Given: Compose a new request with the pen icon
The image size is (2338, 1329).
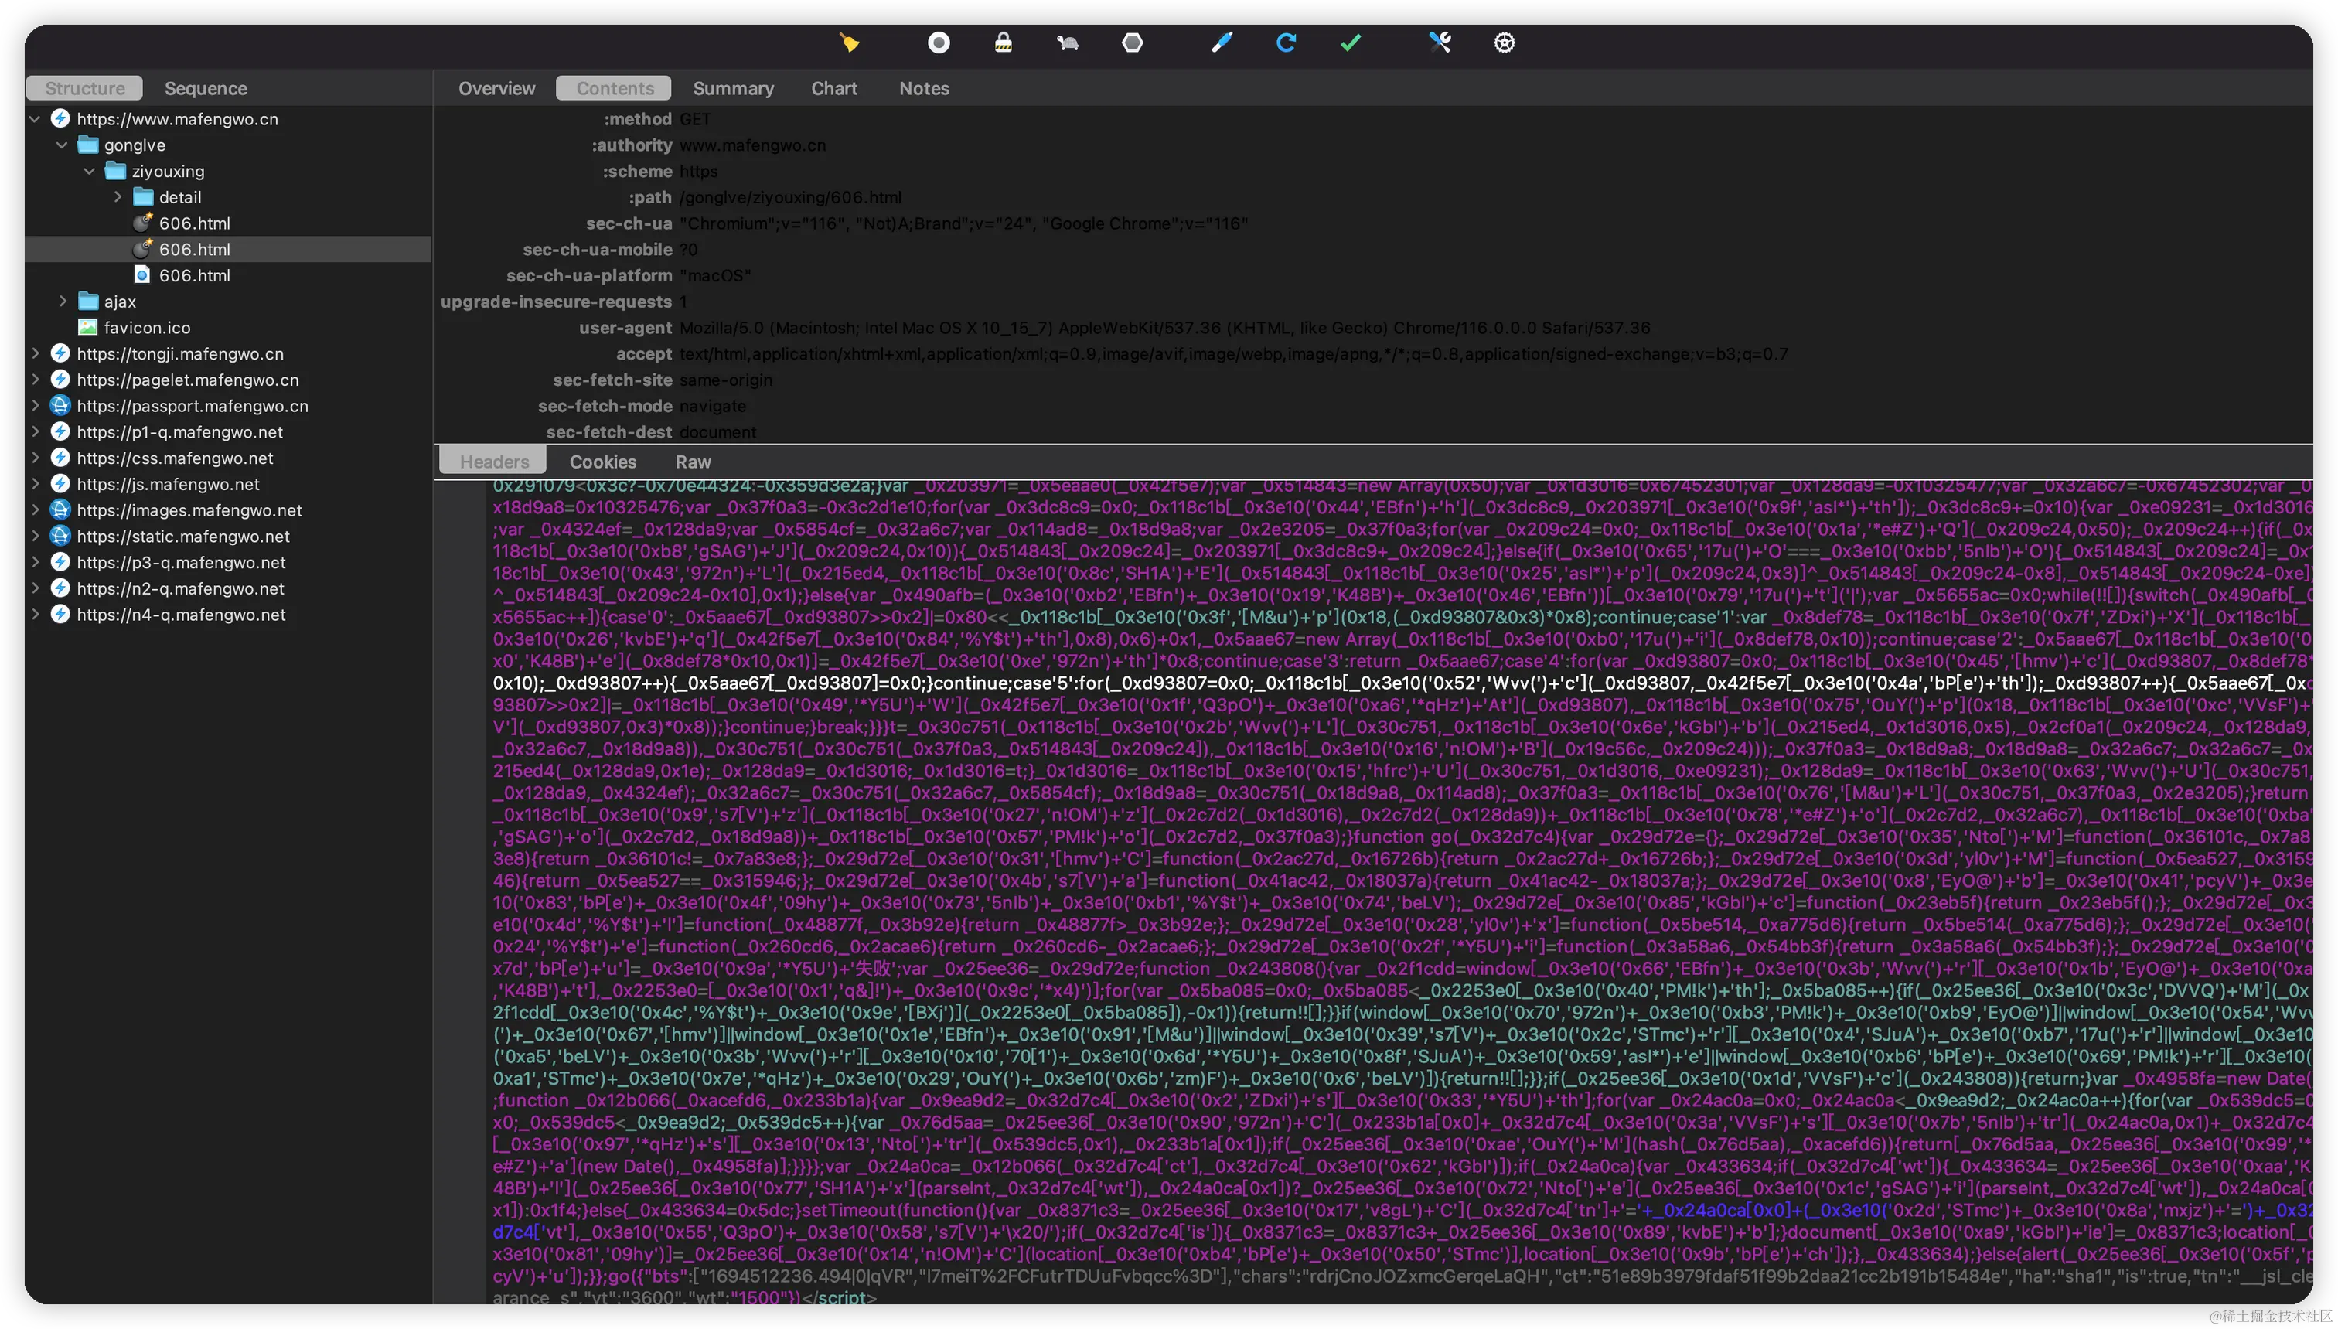Looking at the screenshot, I should pyautogui.click(x=1221, y=42).
